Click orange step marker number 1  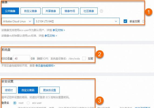pos(149,12)
